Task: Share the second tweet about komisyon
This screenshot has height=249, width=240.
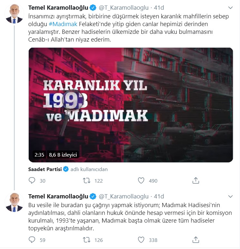Action: [195, 240]
